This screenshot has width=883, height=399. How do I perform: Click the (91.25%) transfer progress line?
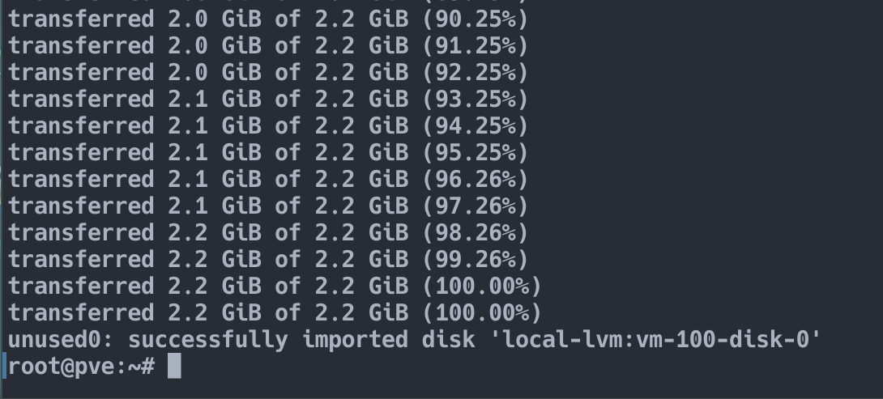tap(267, 45)
